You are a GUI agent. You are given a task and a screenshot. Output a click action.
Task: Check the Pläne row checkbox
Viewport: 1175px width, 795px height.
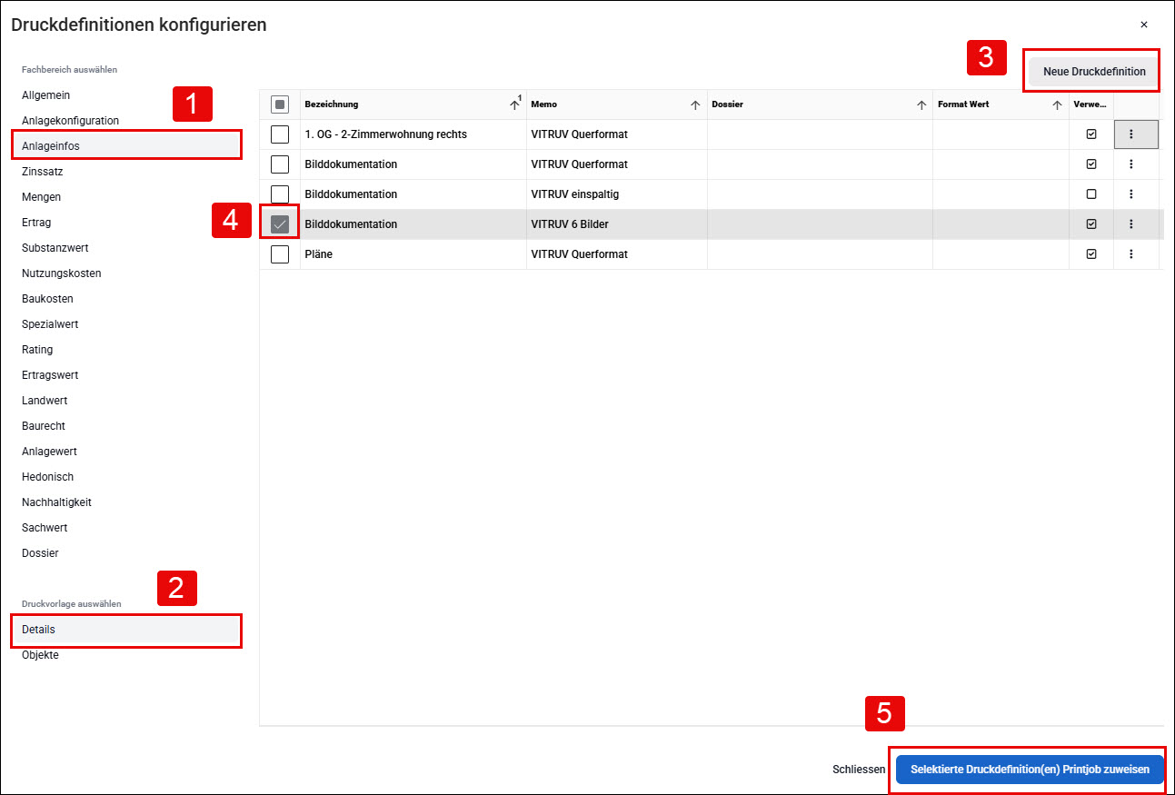(x=280, y=254)
